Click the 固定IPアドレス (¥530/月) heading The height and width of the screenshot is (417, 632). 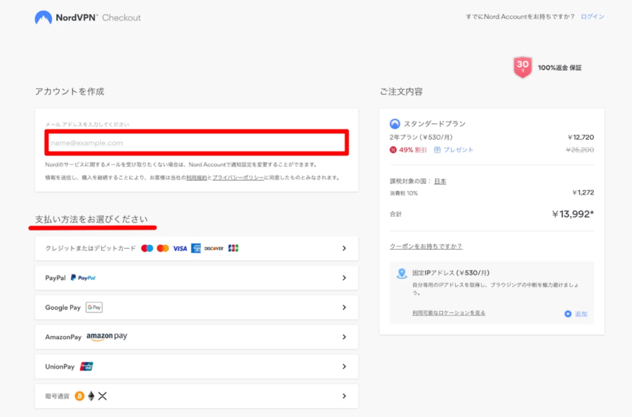(451, 273)
